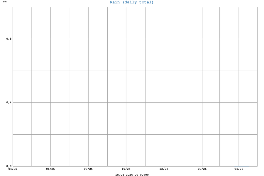Click horizontal gridline between 0,4 and 0,8
Viewport: 264px width, 176px height.
tap(135, 71)
